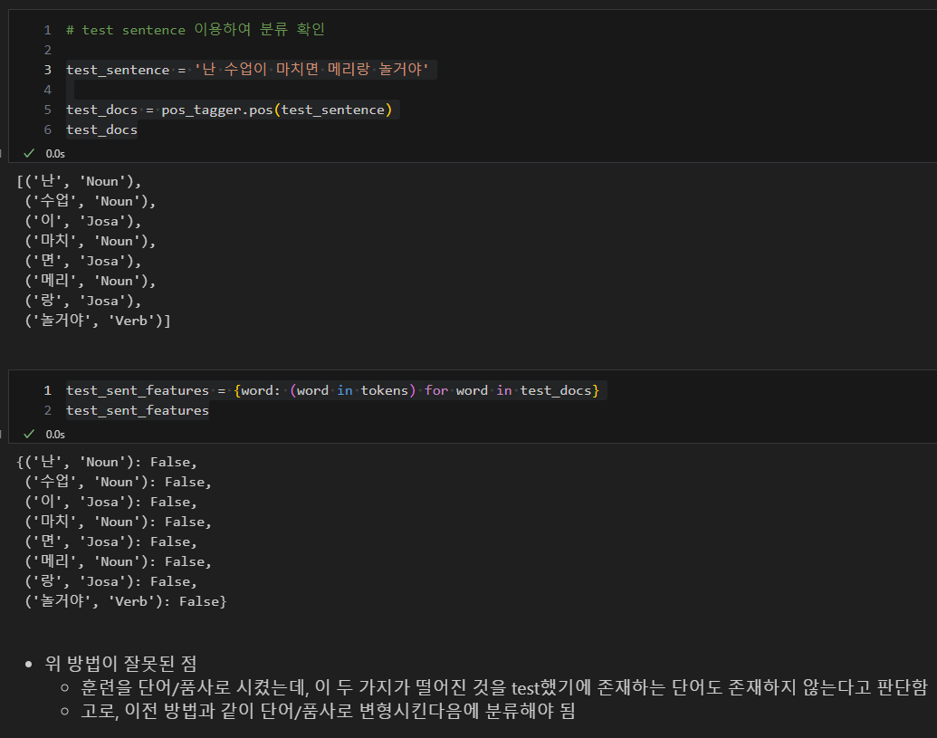The height and width of the screenshot is (738, 937).
Task: Click the dict output row ('랑', 'Josa'): False
Action: (x=110, y=581)
